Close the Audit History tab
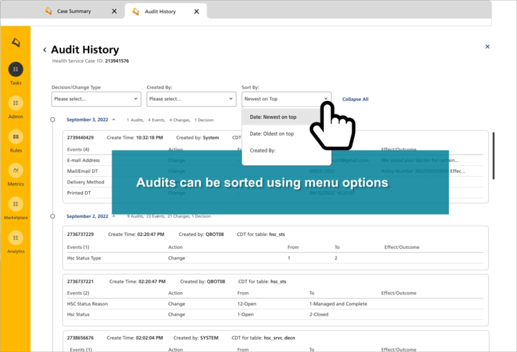The image size is (517, 352). tap(197, 12)
